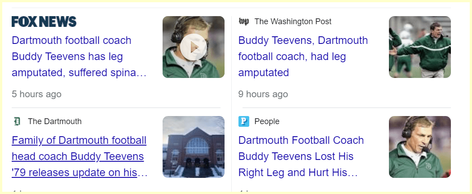This screenshot has width=472, height=194.
Task: Click the "5 hours ago" timestamp
Action: (36, 94)
